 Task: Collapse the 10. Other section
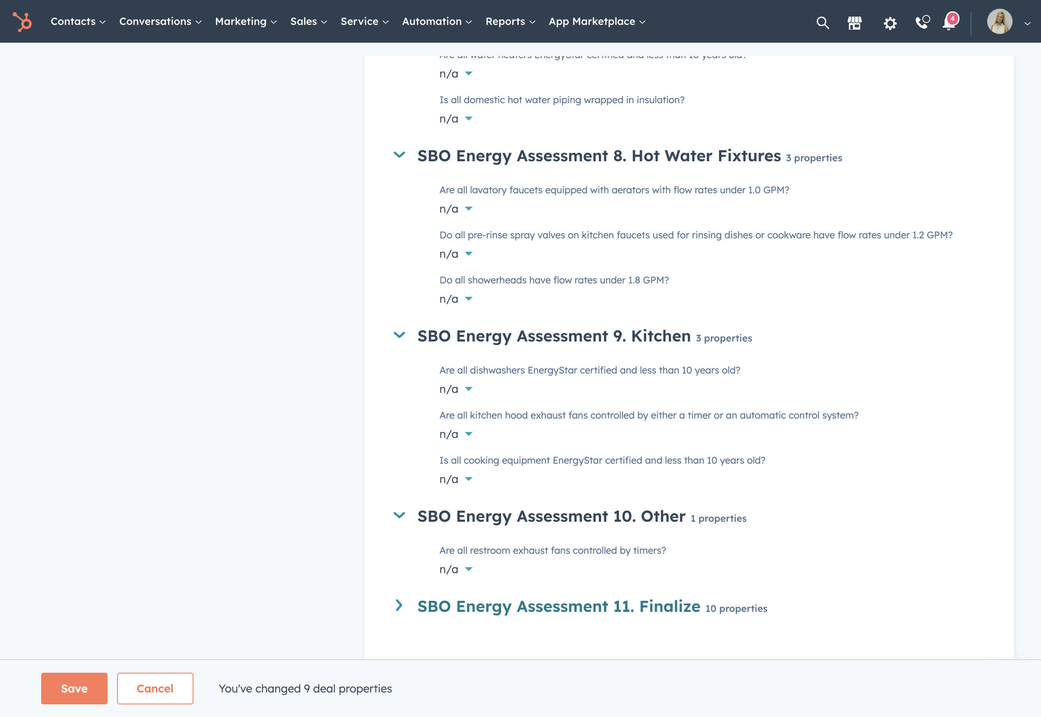[399, 515]
